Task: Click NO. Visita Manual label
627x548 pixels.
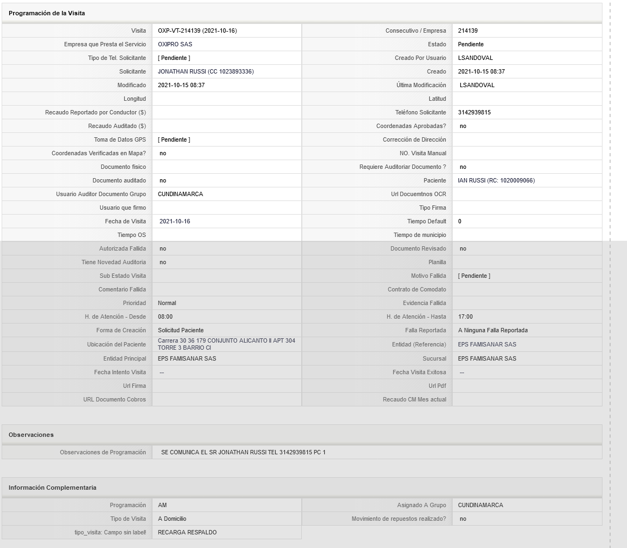Action: (x=423, y=153)
